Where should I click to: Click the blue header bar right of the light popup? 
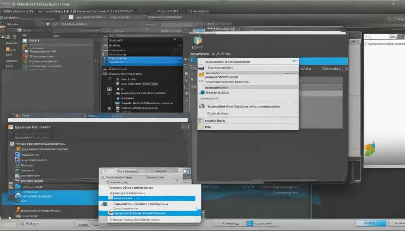click(324, 61)
